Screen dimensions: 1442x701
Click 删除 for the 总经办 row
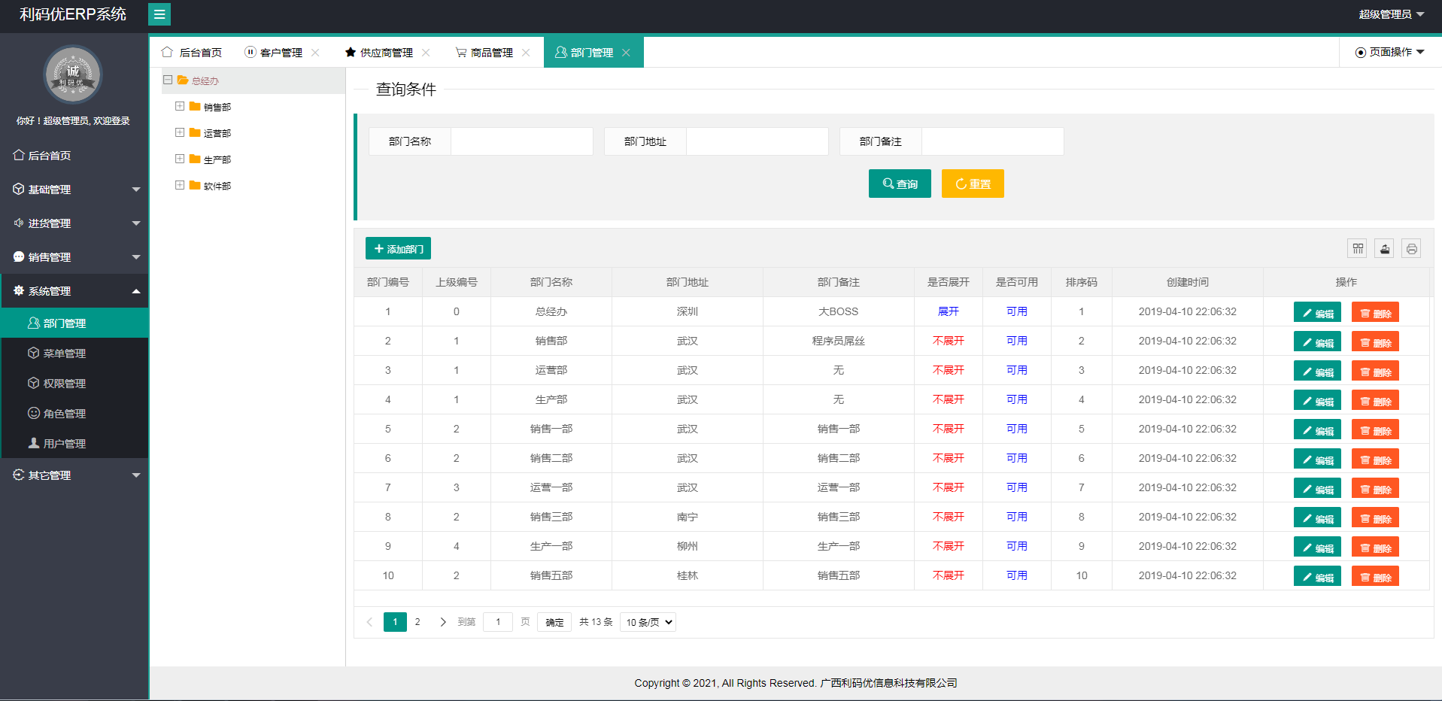click(1375, 312)
